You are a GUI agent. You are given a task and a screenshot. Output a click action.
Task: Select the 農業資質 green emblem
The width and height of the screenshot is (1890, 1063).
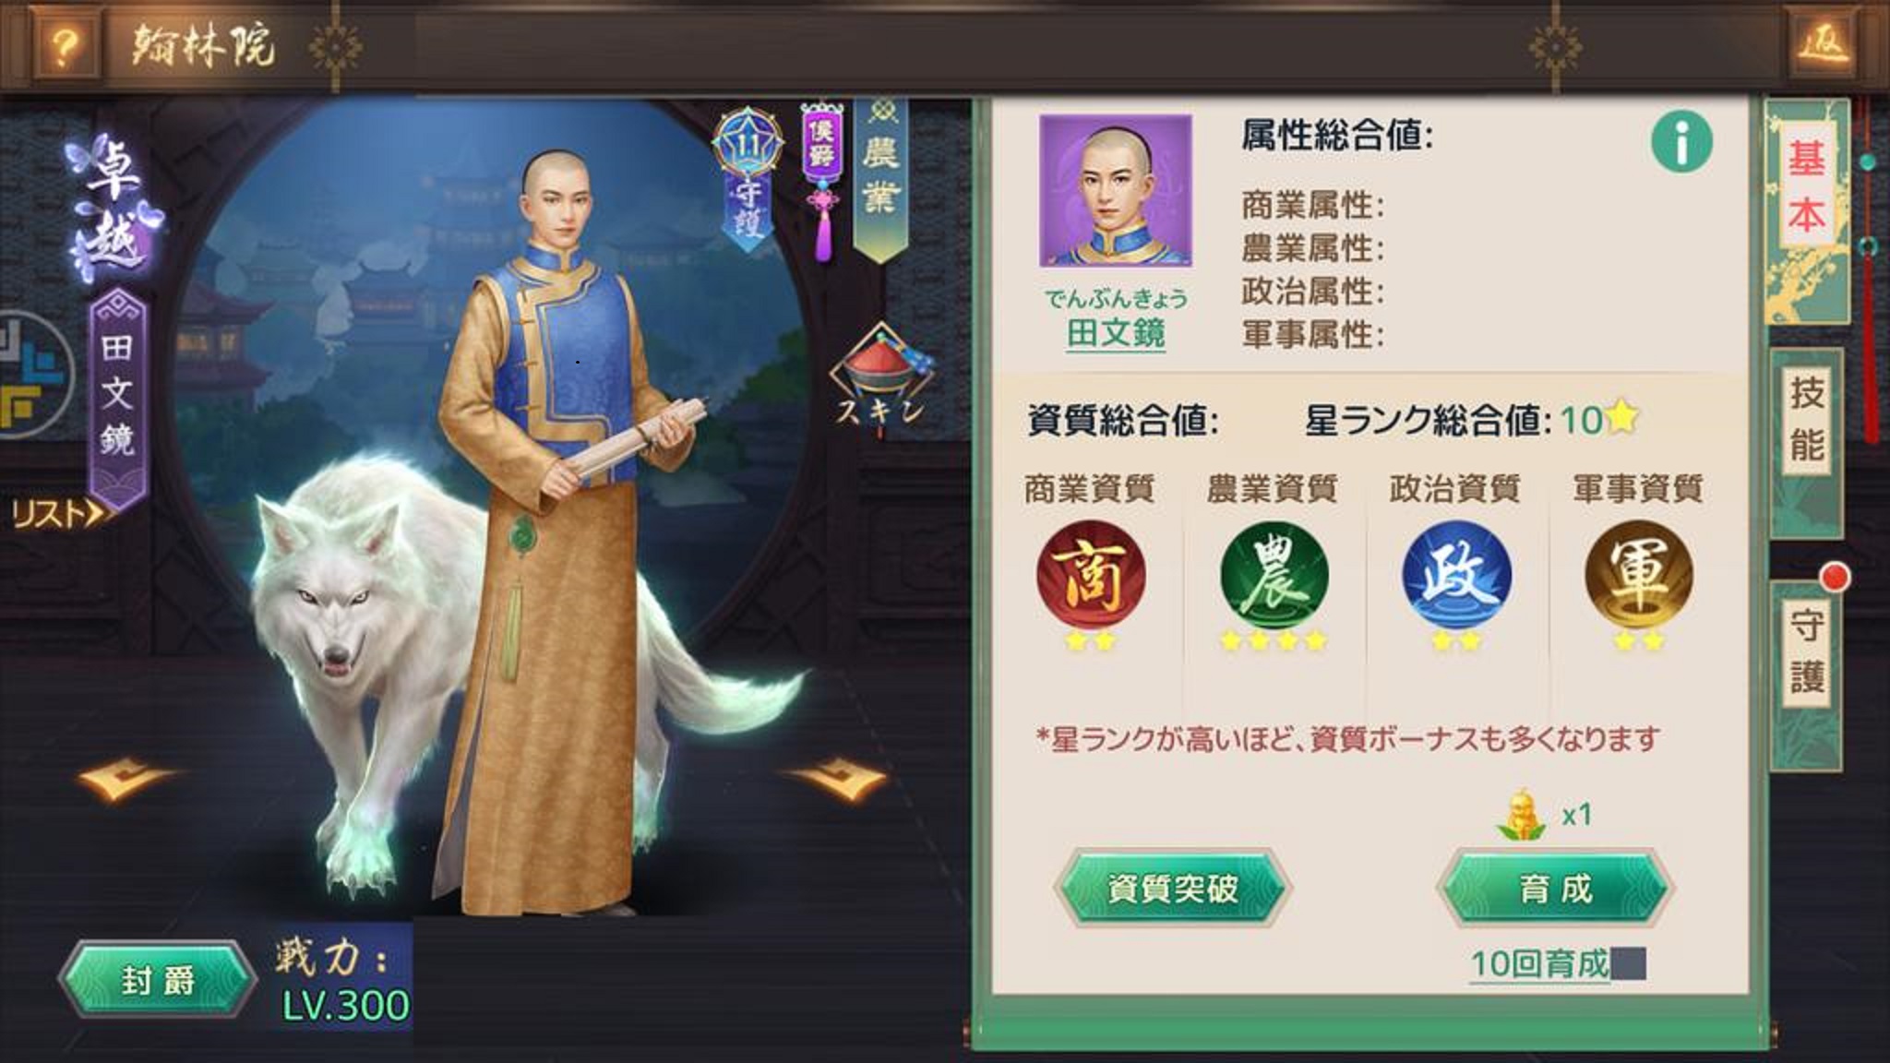1274,575
